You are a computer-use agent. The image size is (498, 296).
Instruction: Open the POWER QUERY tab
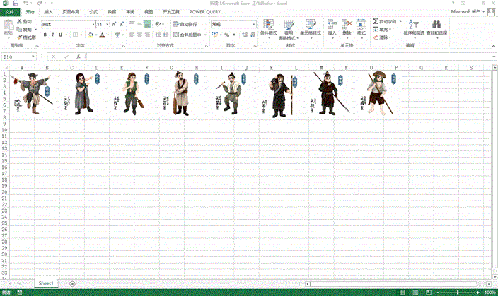point(204,12)
